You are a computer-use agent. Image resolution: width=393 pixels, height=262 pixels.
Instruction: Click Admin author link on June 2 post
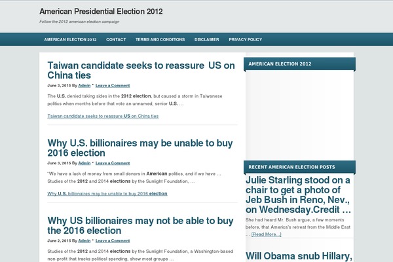(x=84, y=240)
